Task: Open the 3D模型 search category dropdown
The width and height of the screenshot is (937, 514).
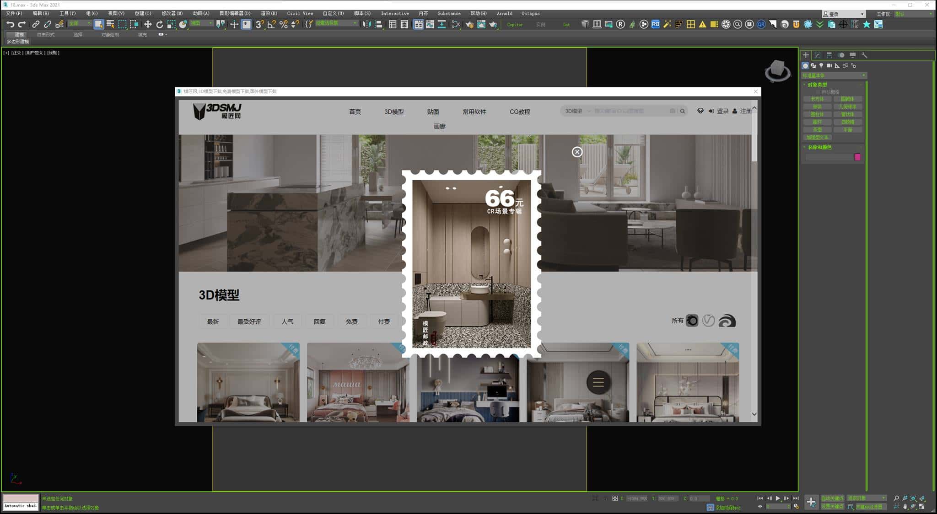Action: coord(577,111)
